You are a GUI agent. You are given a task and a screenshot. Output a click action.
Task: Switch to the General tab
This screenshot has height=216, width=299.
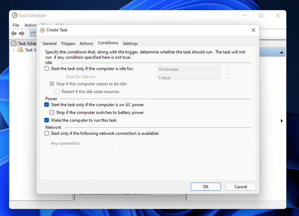(50, 44)
